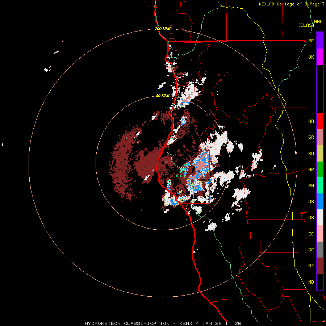Click the ND black legend swatch

pos(320,282)
